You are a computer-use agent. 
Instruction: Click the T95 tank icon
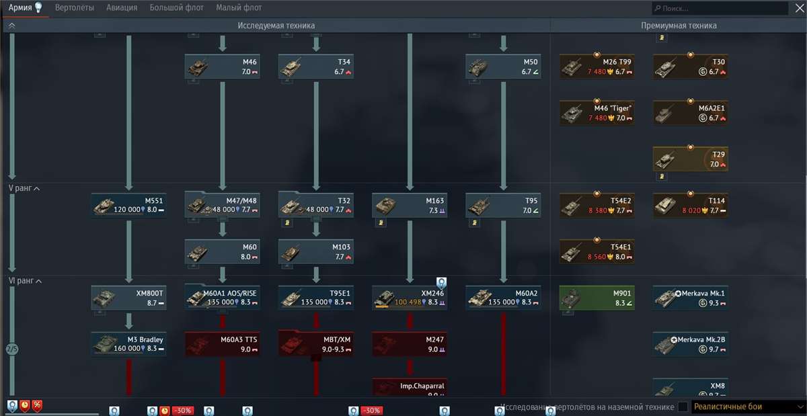tap(503, 205)
